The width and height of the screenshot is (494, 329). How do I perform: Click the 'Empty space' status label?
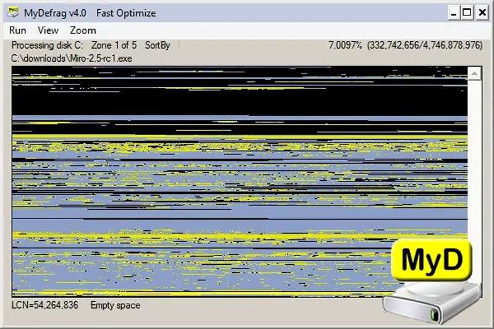click(x=115, y=305)
